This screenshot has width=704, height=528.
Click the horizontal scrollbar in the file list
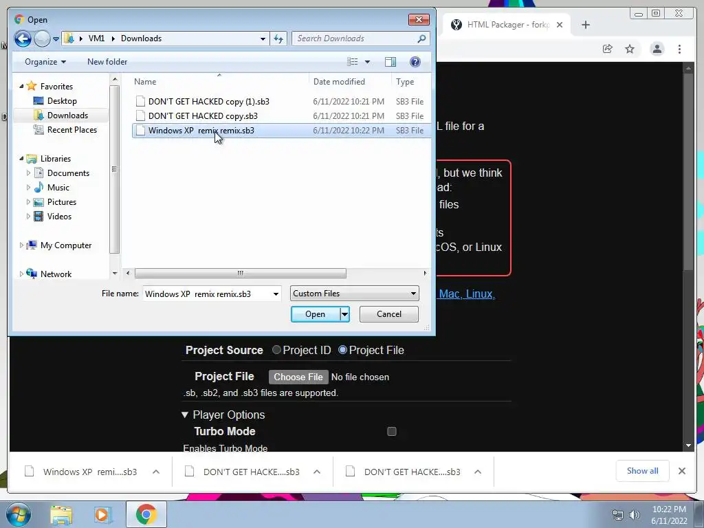click(240, 273)
